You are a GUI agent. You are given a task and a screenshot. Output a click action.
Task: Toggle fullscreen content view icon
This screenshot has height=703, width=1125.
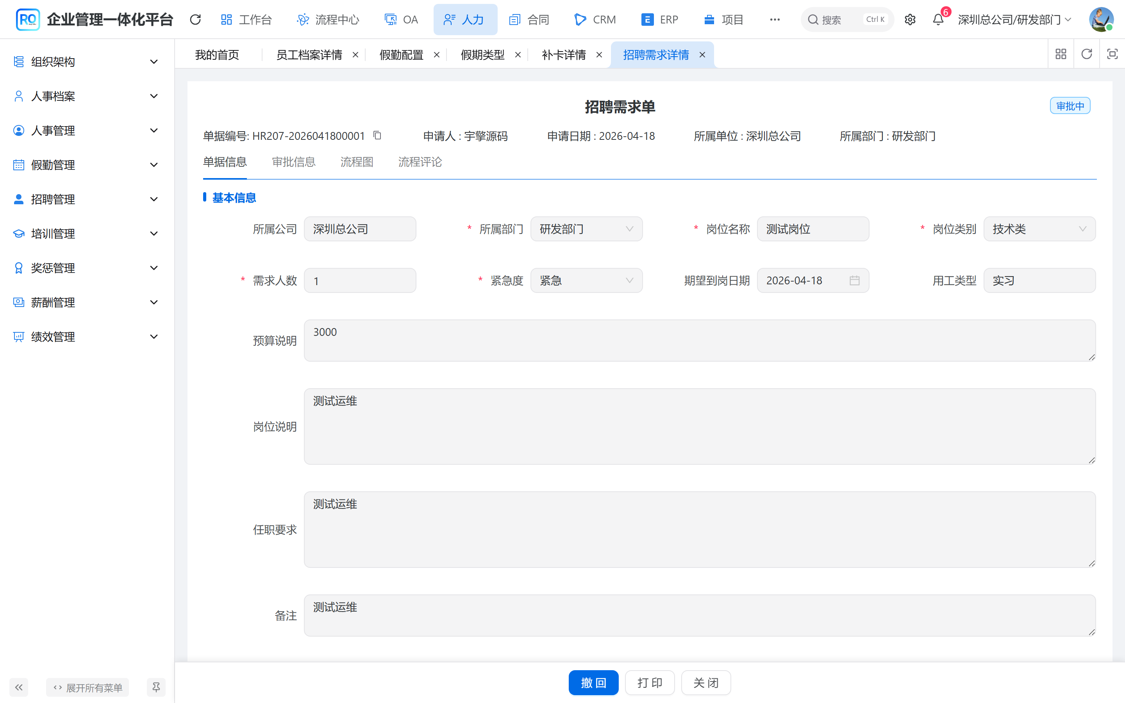click(1112, 54)
